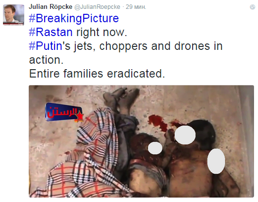This screenshot has height=202, width=258.
Task: Open the @JulianRoepcke handle link
Action: (x=97, y=7)
